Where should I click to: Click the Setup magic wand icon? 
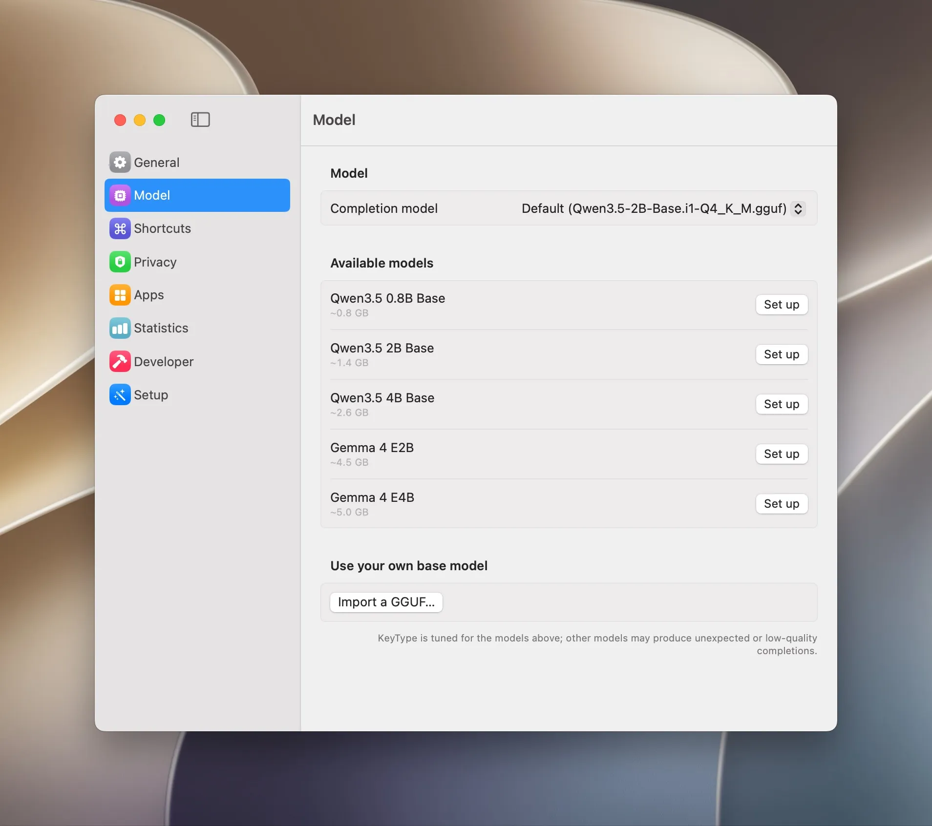pos(120,394)
